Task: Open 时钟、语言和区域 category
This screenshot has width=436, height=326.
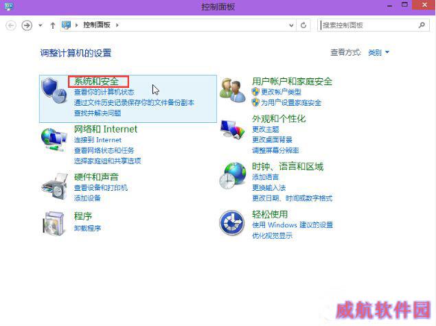Action: click(288, 167)
